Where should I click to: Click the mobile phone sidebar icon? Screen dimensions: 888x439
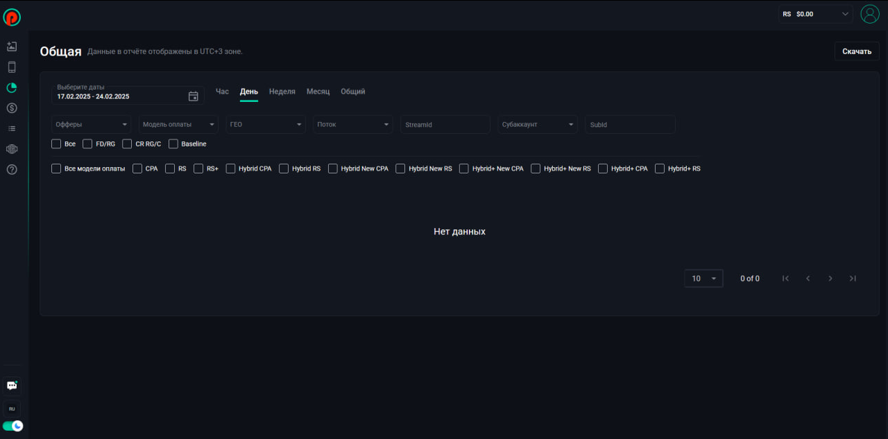pyautogui.click(x=12, y=67)
